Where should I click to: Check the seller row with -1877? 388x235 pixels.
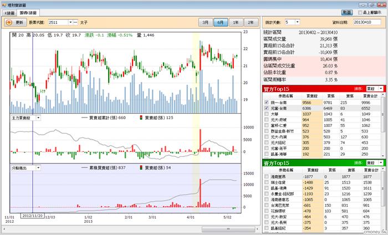[267, 176]
